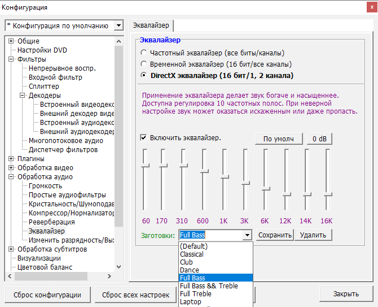This screenshot has width=378, height=307.
Task: Toggle the Включить эквалайзер checkbox
Action: 143,138
